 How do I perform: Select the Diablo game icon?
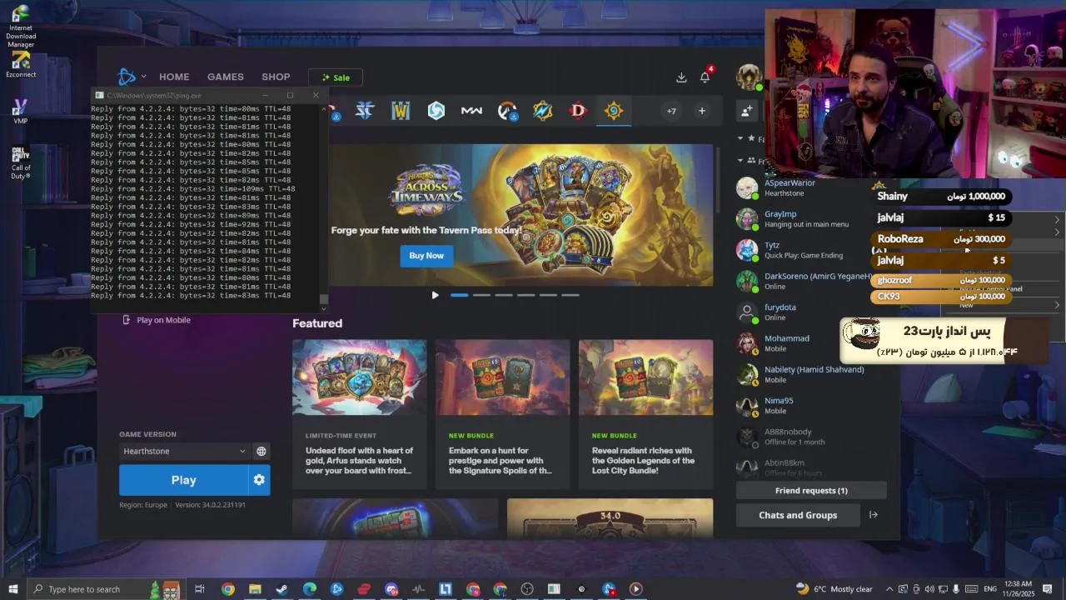point(578,111)
